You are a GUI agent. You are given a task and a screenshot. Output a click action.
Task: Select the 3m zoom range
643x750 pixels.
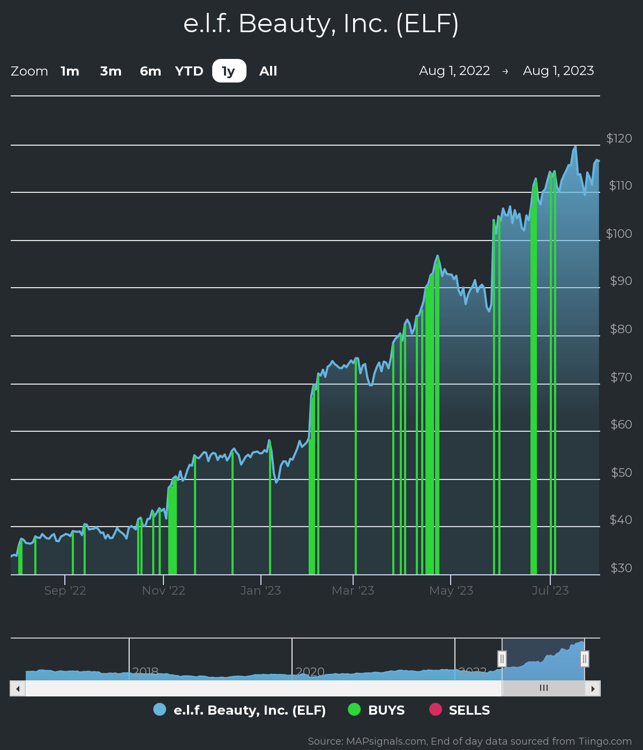111,71
